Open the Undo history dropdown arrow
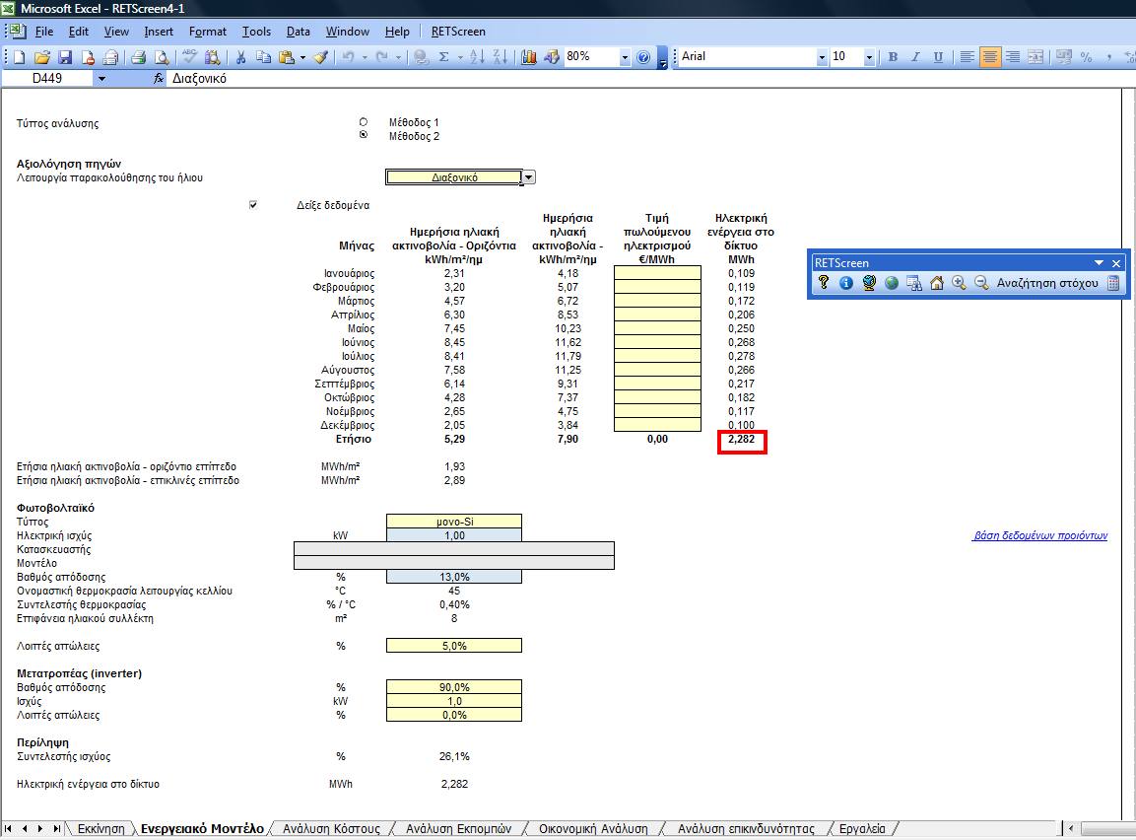1136x840 pixels. coord(365,57)
